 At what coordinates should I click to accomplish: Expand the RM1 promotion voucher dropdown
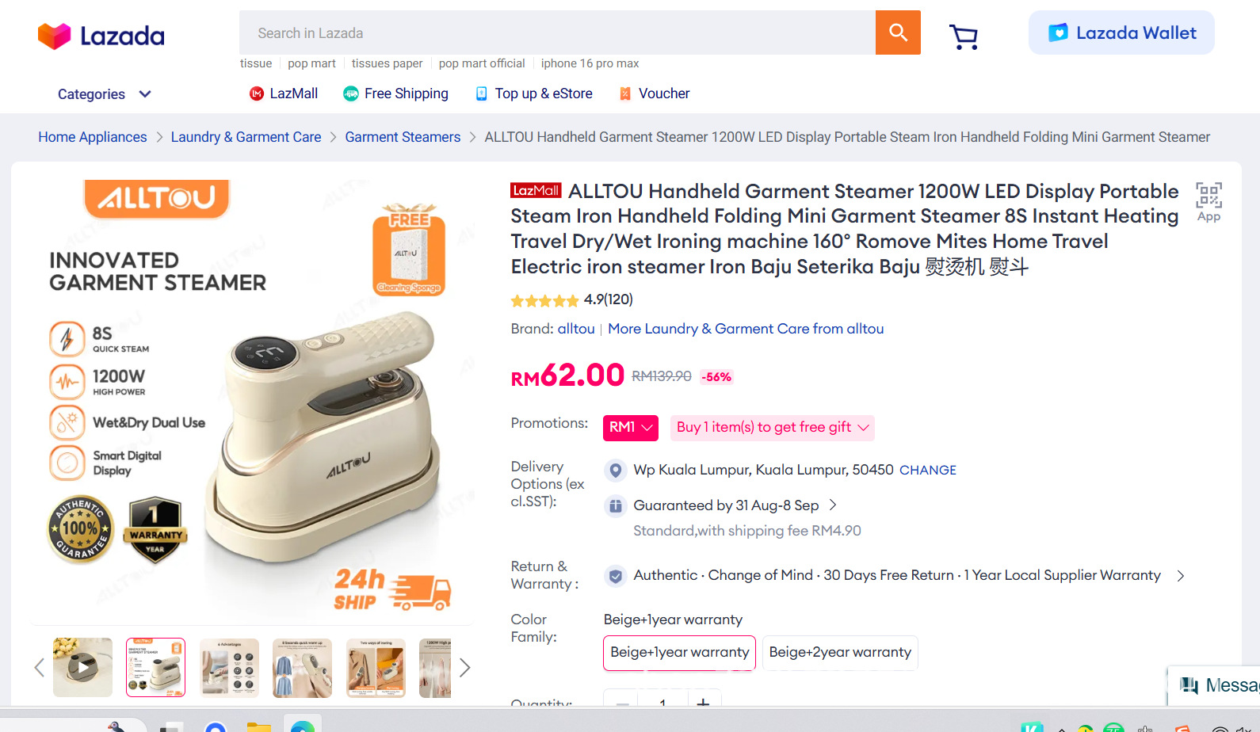click(x=631, y=428)
